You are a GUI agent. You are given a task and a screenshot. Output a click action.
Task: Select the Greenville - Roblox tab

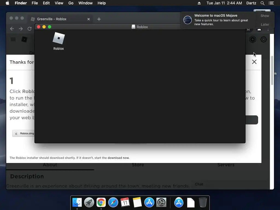(x=60, y=19)
